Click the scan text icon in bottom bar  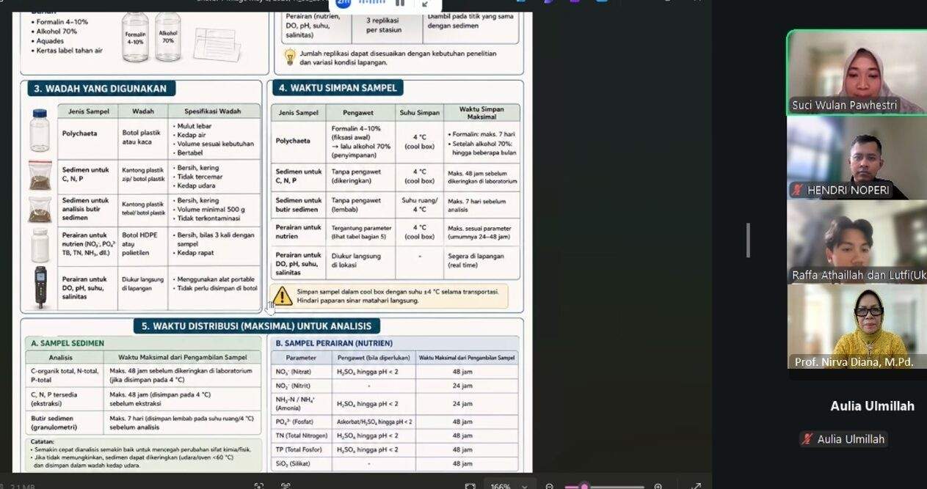click(x=286, y=485)
